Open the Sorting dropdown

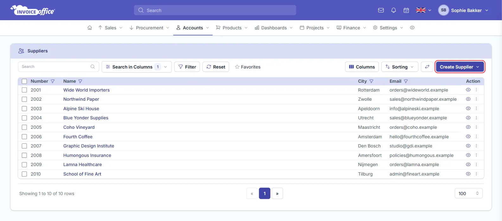tap(400, 67)
